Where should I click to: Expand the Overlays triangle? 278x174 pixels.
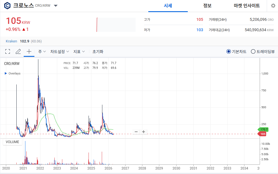6,73
